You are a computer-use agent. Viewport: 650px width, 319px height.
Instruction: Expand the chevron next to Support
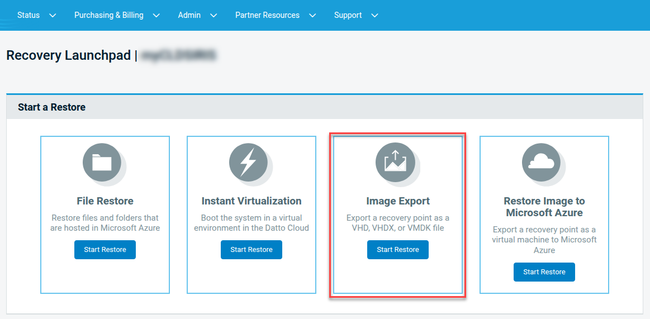(375, 15)
